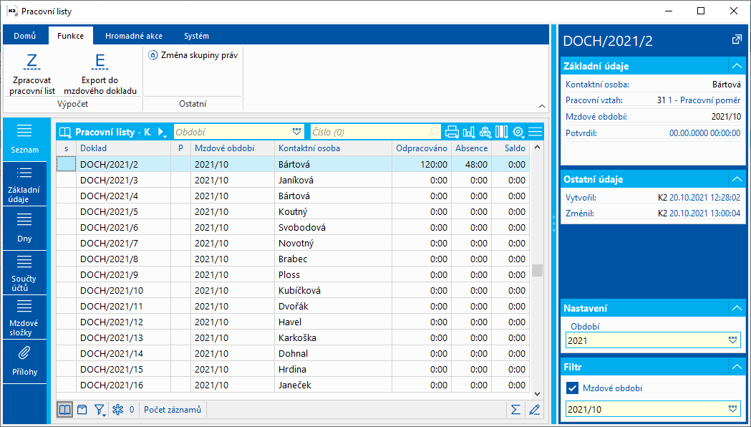Click the container archive icon in status bar
Screen dimensions: 751x427
(82, 409)
